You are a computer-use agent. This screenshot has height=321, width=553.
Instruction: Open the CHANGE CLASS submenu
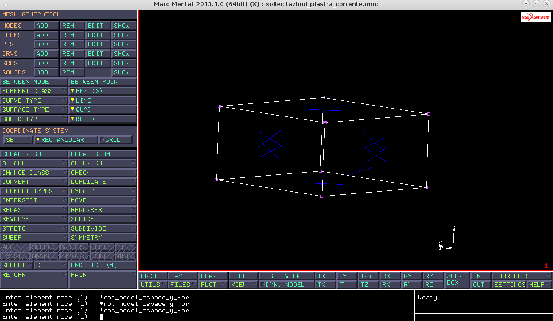tap(34, 173)
